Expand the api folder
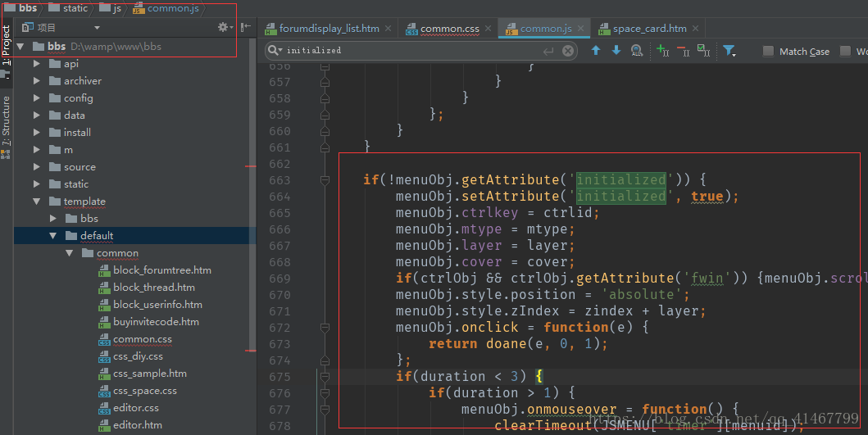Image resolution: width=868 pixels, height=435 pixels. point(37,64)
